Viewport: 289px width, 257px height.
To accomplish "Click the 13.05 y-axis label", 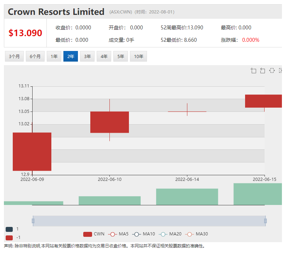I will (24, 112).
